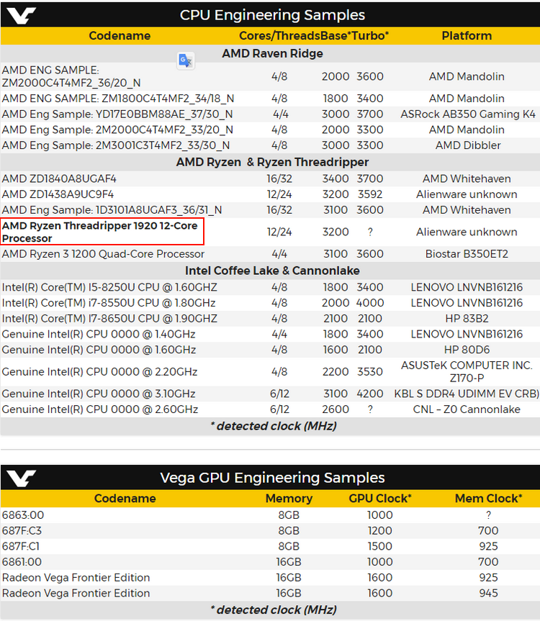The image size is (540, 621).
Task: Select Intel Core I7-8650U CPU @ 1.90GHZ
Action: tap(109, 319)
